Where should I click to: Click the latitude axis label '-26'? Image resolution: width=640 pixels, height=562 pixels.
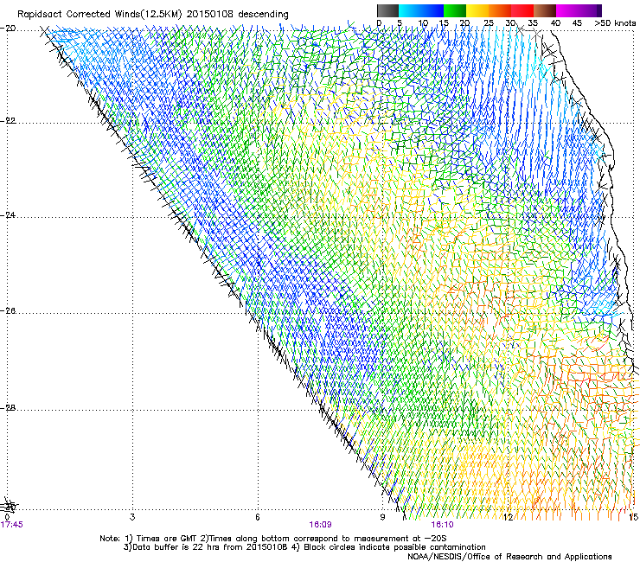click(x=8, y=311)
